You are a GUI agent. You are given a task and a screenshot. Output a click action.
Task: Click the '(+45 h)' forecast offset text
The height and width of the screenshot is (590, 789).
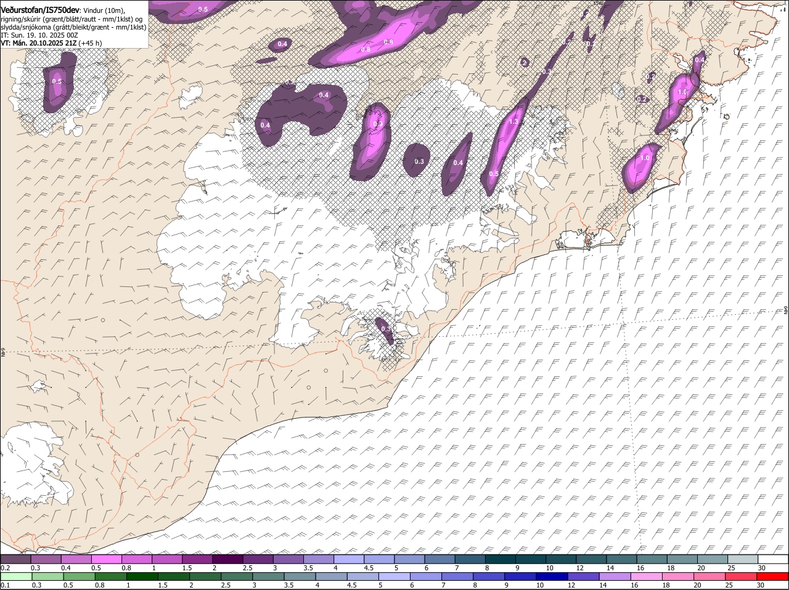pos(91,43)
